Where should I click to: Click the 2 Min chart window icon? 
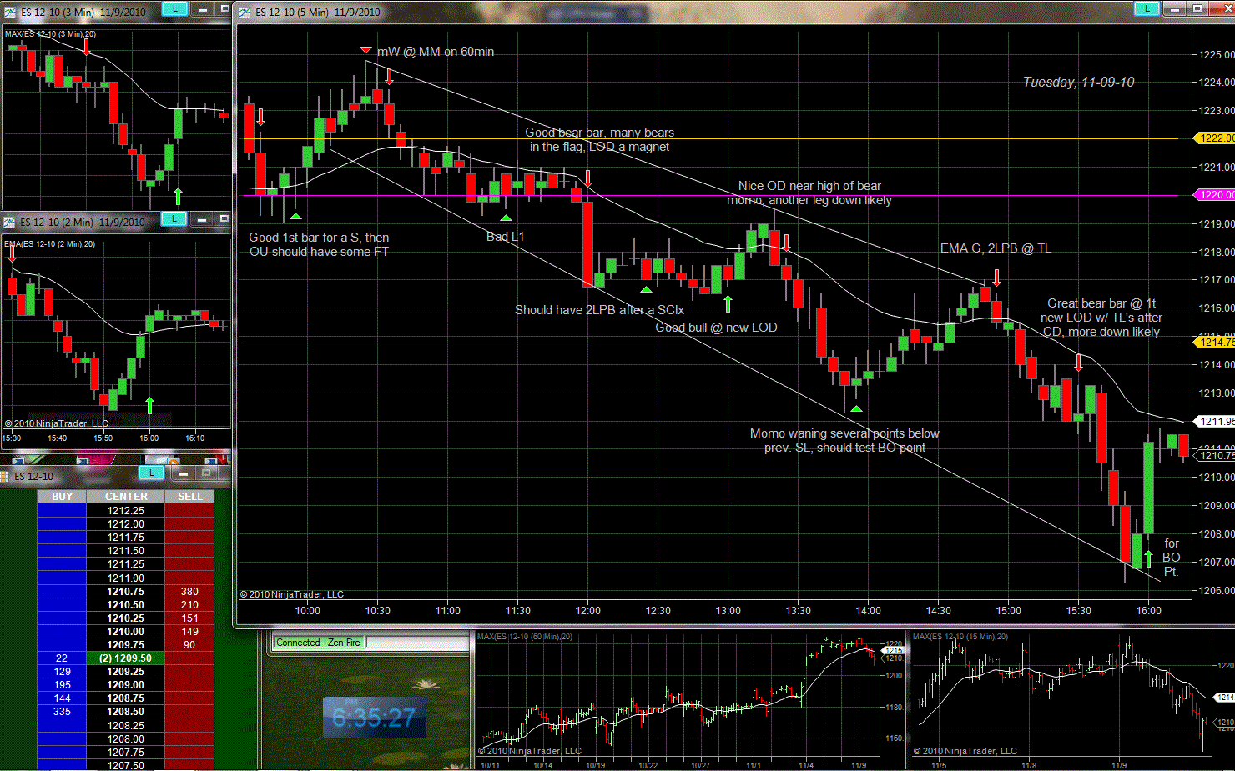[9, 222]
